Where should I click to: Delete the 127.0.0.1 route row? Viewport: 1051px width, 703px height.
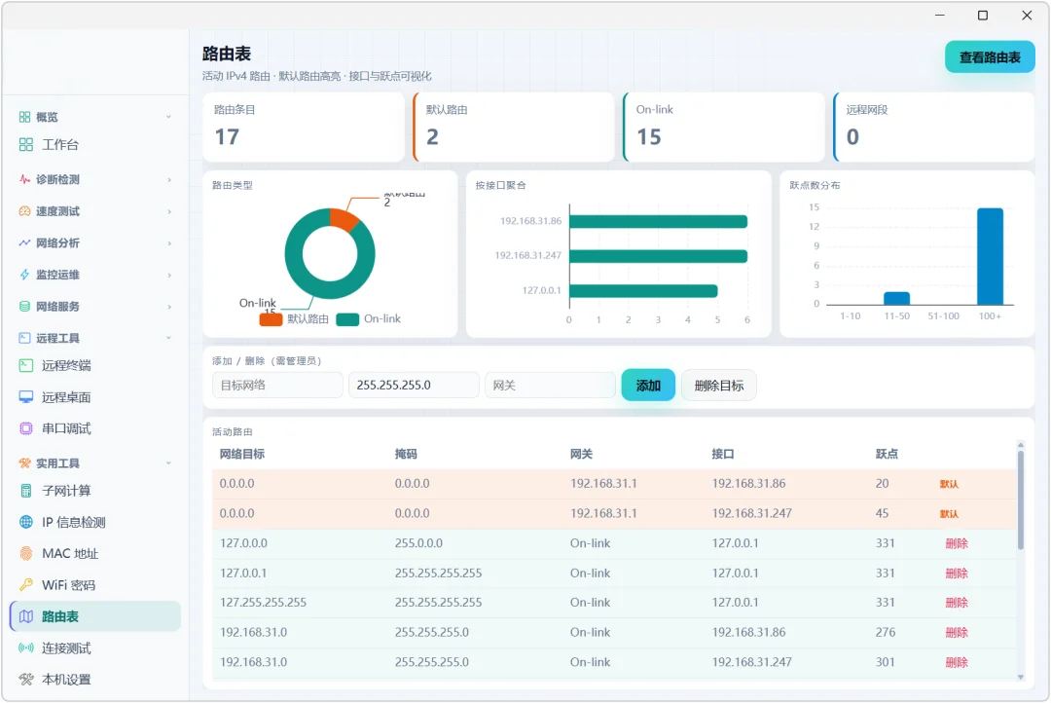(957, 573)
